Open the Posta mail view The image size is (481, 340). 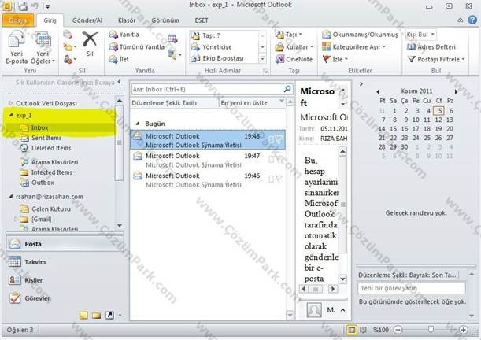click(65, 244)
